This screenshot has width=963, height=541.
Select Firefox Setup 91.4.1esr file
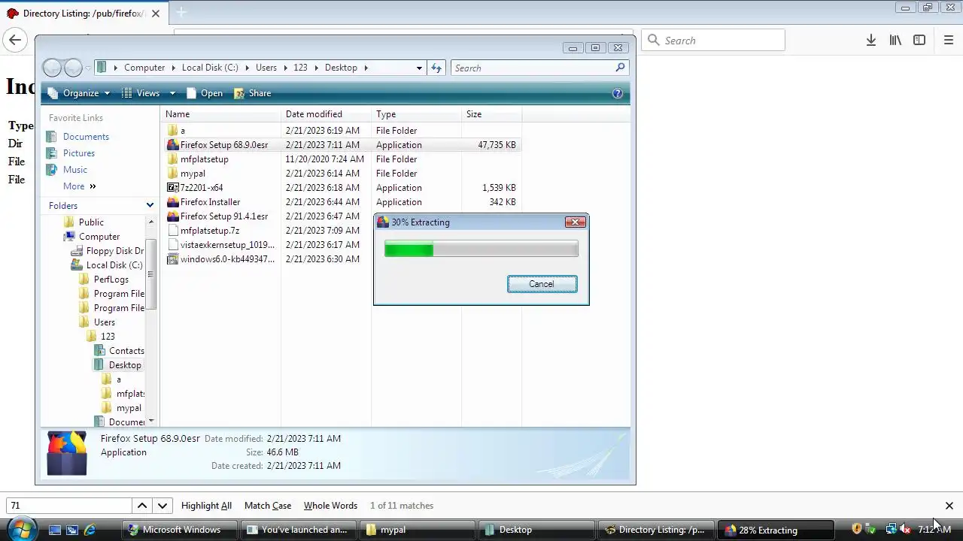pyautogui.click(x=223, y=216)
